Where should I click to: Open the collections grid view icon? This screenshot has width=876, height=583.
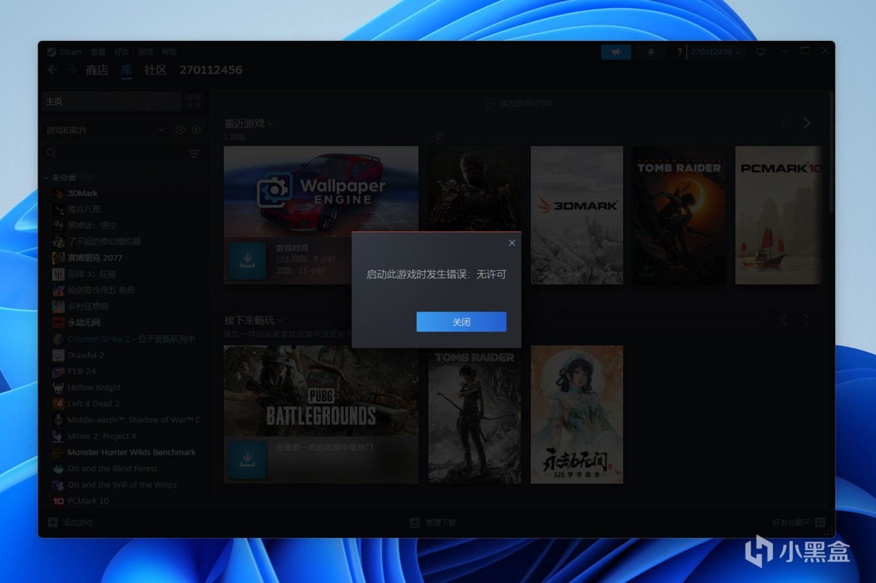click(194, 101)
